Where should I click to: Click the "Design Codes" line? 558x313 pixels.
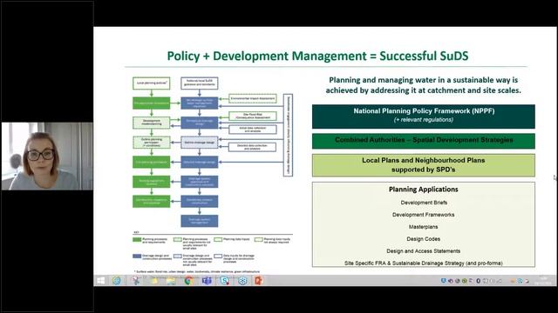coord(424,239)
